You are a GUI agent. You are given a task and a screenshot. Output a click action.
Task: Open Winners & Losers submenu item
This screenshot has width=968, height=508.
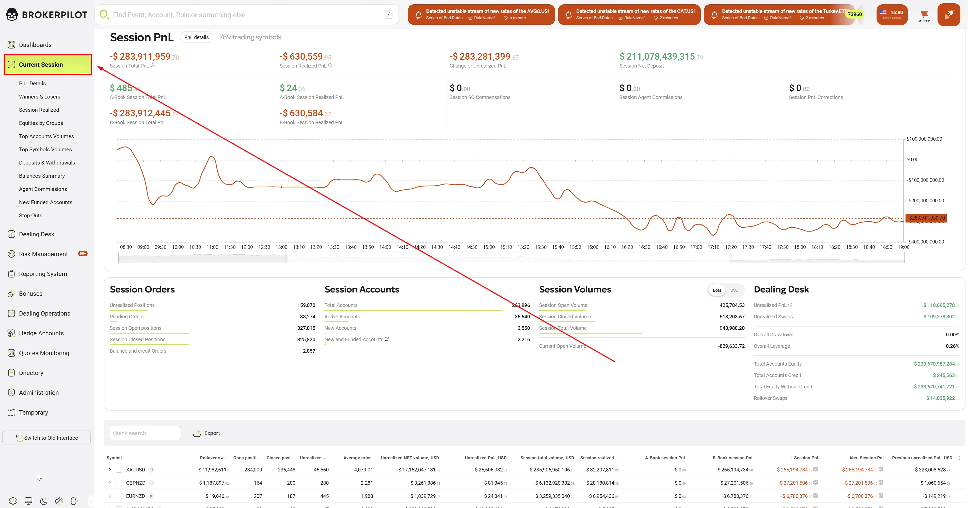(39, 96)
